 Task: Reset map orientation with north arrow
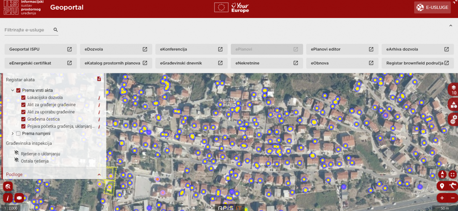pos(442,175)
